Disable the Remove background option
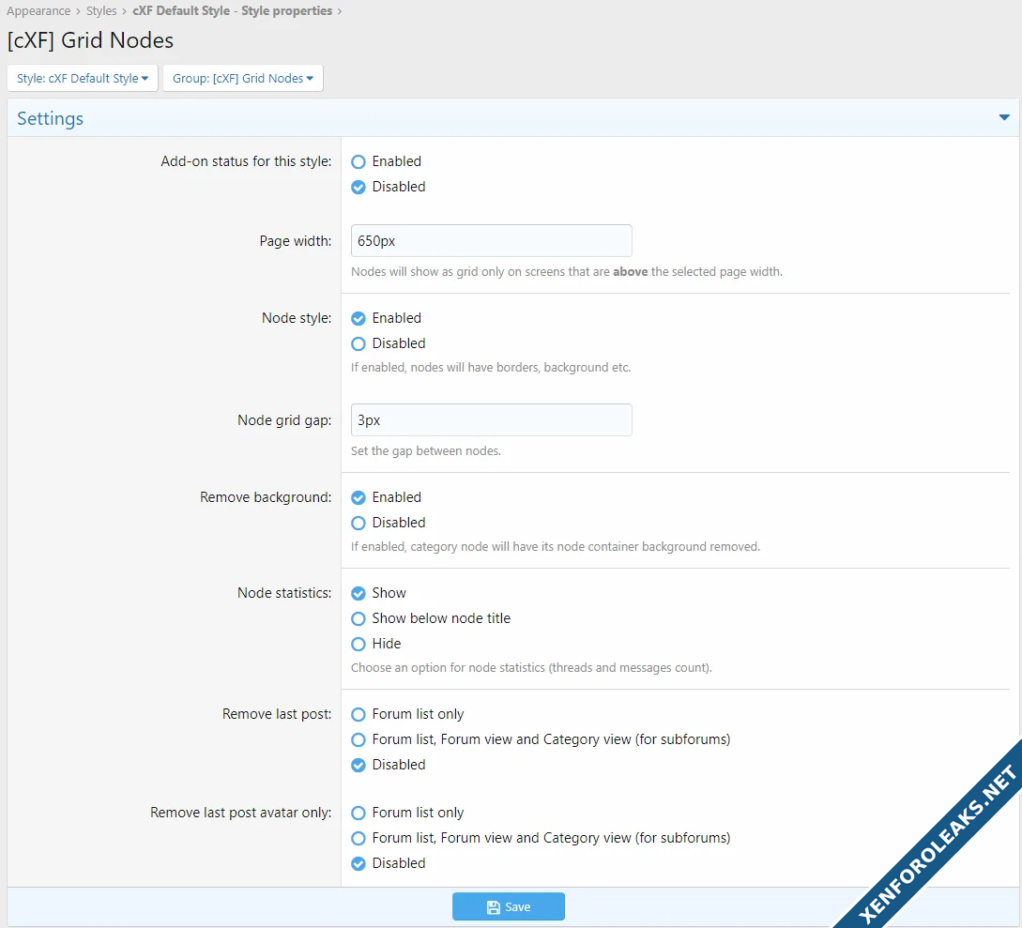Screen dimensions: 1022x928 [x=358, y=524]
